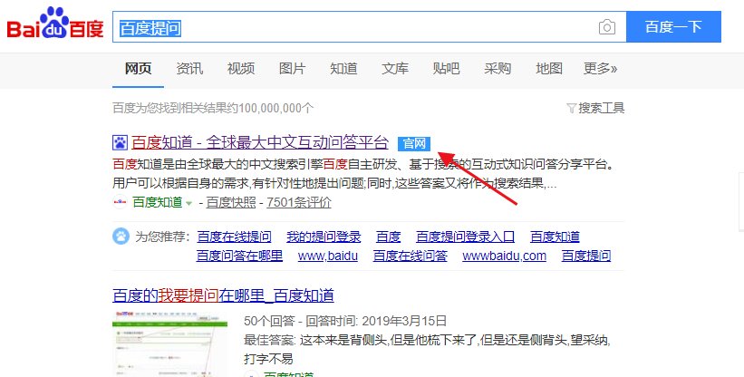Image resolution: width=744 pixels, height=377 pixels.
Task: Click green 百度知道 source link
Action: coord(158,202)
